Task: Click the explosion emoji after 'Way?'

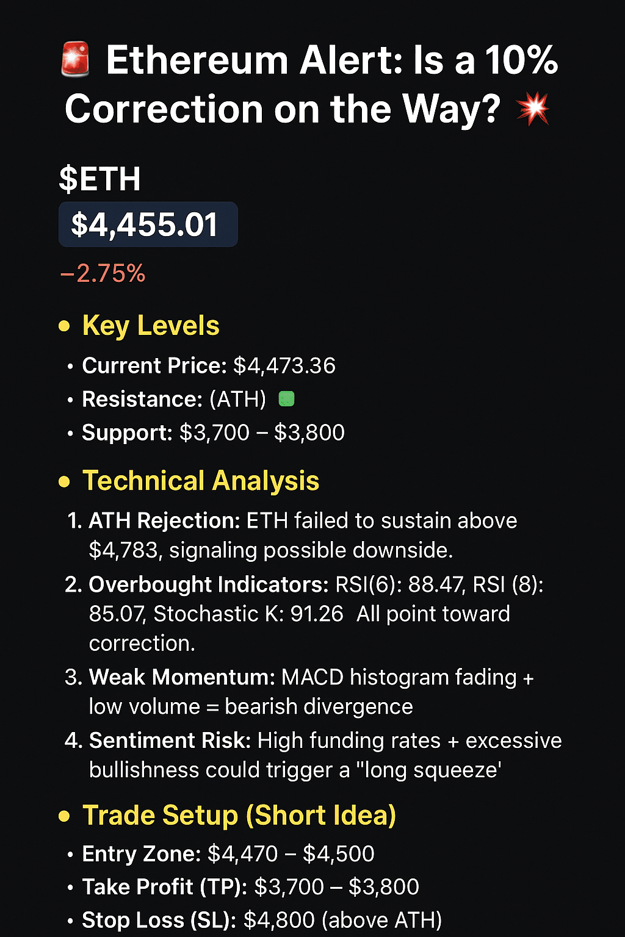Action: tap(532, 109)
